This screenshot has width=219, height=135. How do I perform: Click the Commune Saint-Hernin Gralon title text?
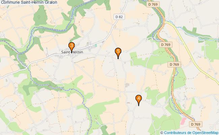pos(29,2)
